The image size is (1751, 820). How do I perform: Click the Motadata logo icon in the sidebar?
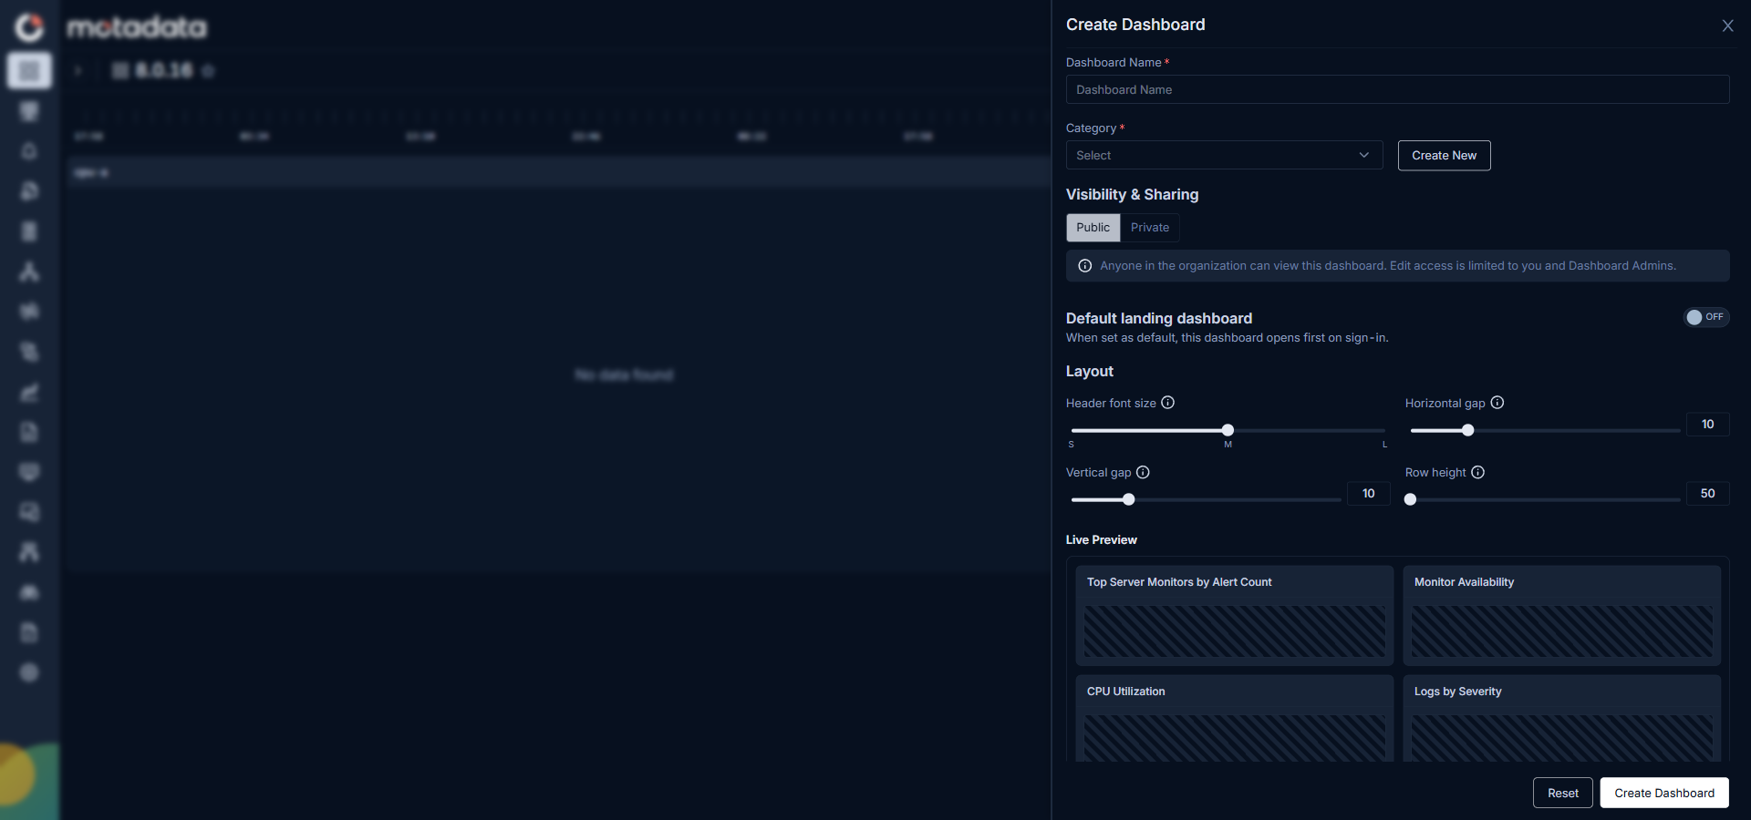(29, 27)
